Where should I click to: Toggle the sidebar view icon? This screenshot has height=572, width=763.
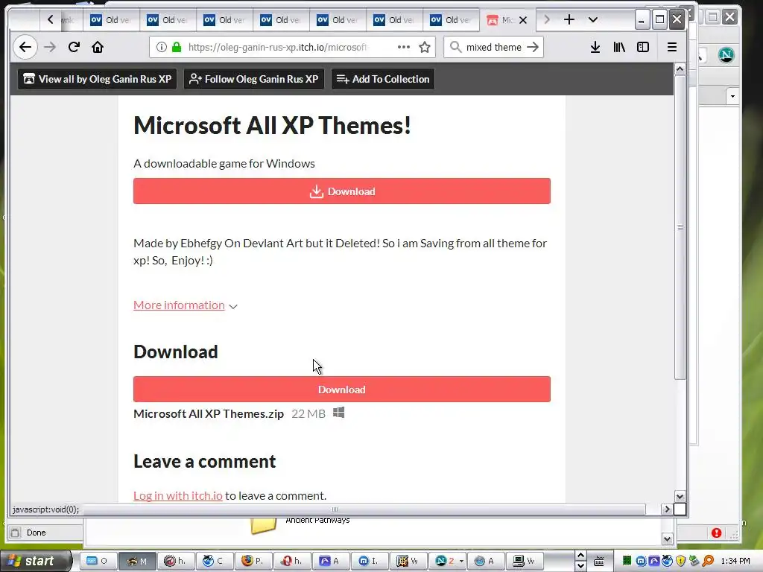pos(643,47)
